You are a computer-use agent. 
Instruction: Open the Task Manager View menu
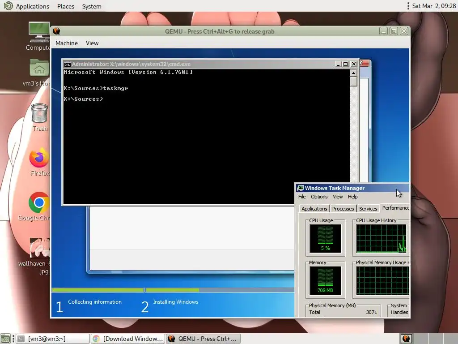338,197
